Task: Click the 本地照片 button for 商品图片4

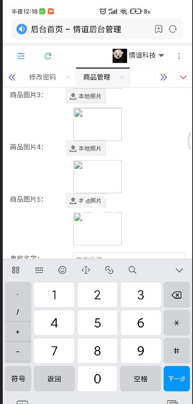Action: click(85, 148)
